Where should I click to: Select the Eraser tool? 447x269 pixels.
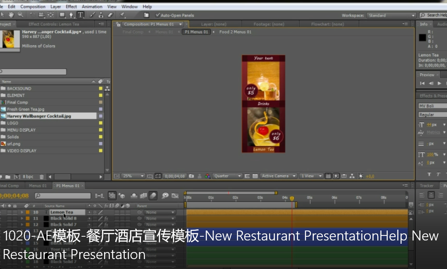click(110, 15)
